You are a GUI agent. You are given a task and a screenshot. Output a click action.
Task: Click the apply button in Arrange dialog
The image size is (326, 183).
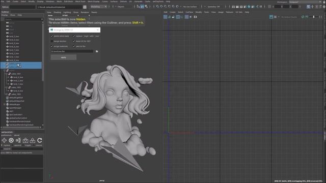click(x=64, y=57)
